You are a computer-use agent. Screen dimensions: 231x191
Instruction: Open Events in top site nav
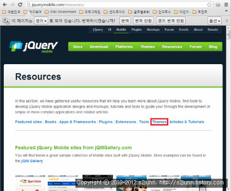click(x=183, y=30)
